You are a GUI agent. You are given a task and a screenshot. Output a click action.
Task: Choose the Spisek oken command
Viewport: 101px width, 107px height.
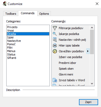point(66,69)
